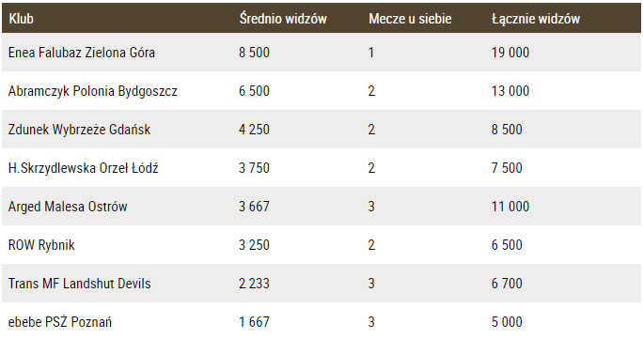Select the ROW Rybnik club name

pyautogui.click(x=41, y=245)
